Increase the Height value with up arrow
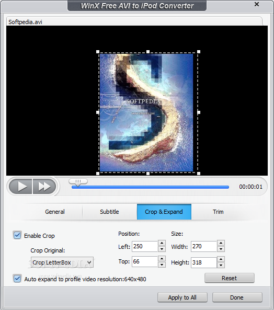This screenshot has width=274, height=310. [x=221, y=259]
